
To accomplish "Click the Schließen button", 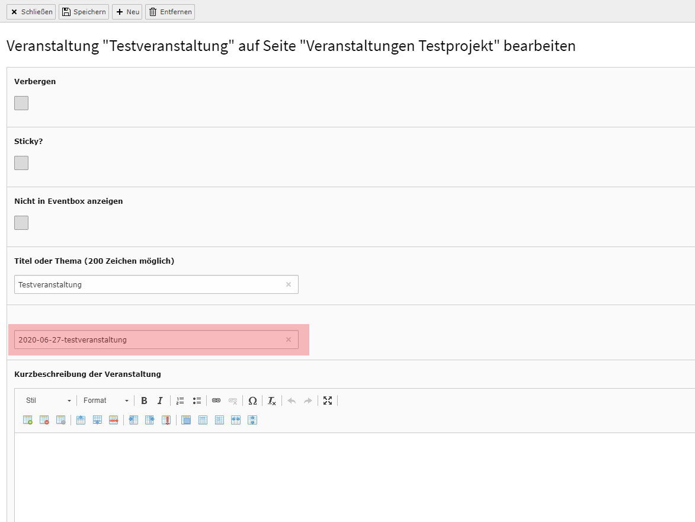I will (31, 12).
